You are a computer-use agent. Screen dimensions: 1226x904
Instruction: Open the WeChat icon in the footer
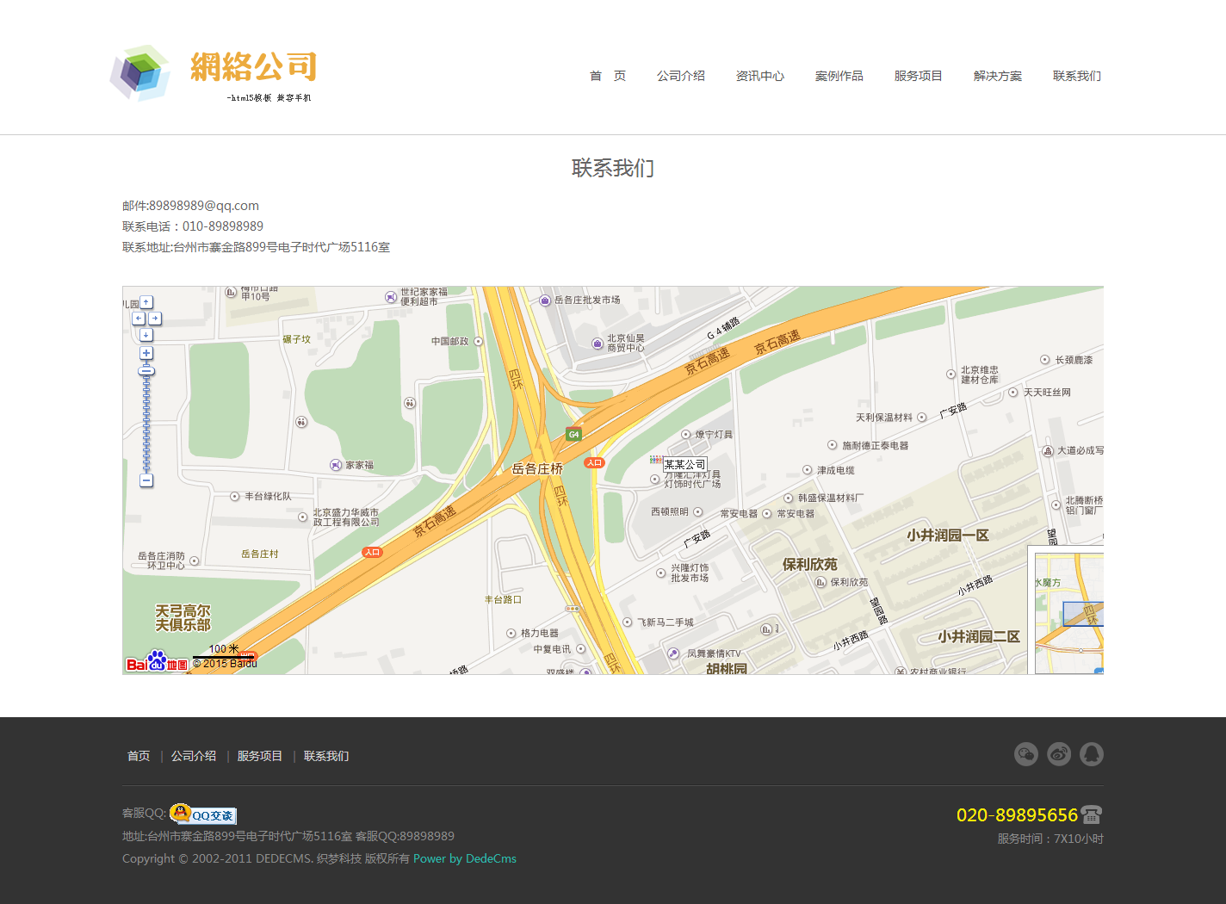pos(1026,754)
